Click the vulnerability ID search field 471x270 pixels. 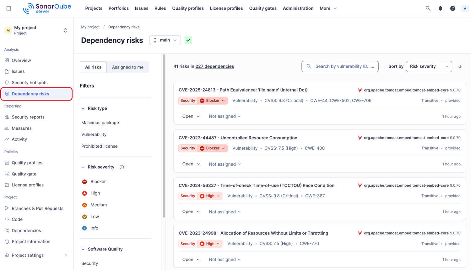(x=340, y=66)
